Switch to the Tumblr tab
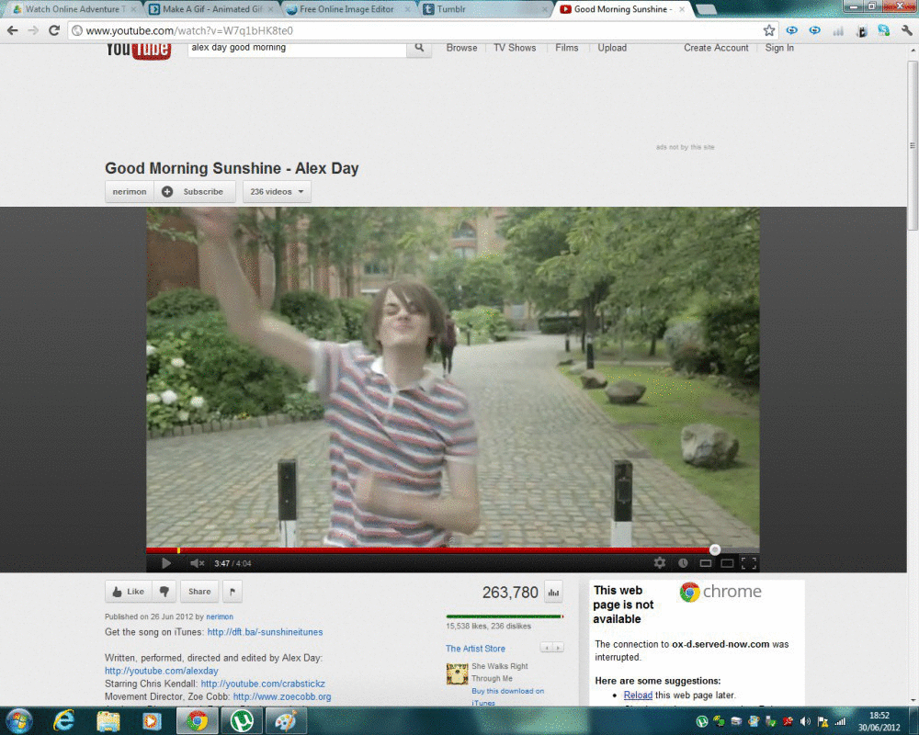This screenshot has height=735, width=919. point(482,9)
